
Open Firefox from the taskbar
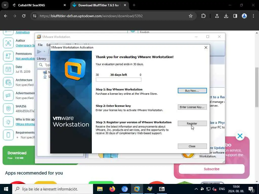point(112,189)
